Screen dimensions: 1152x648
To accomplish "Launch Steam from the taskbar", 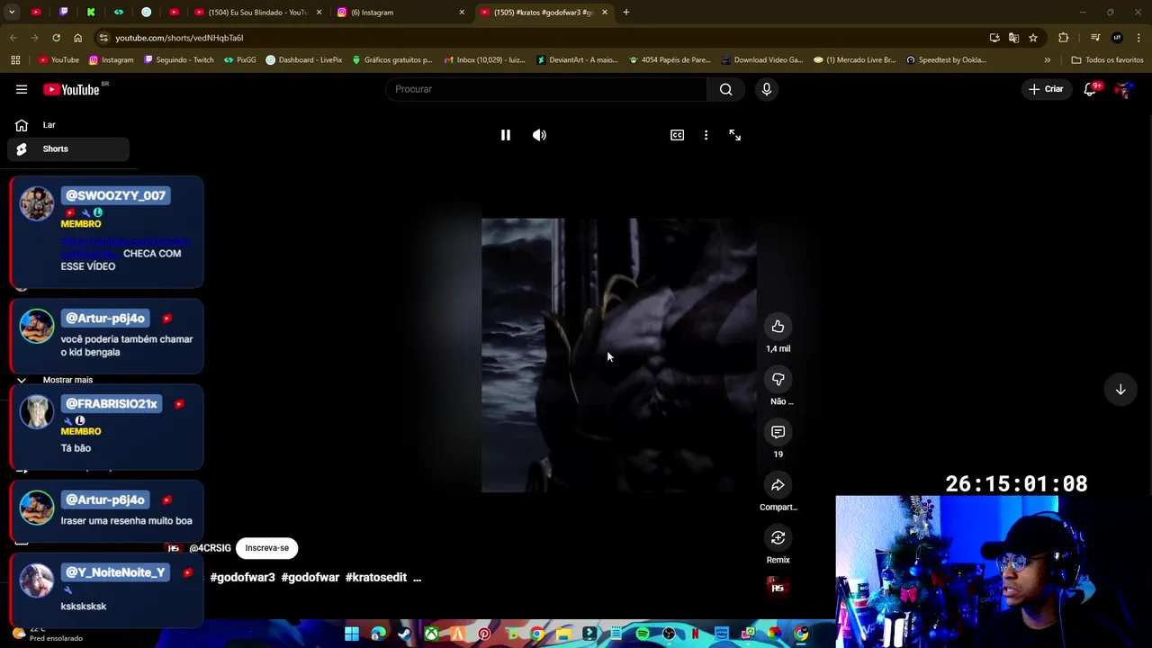I will tap(404, 634).
